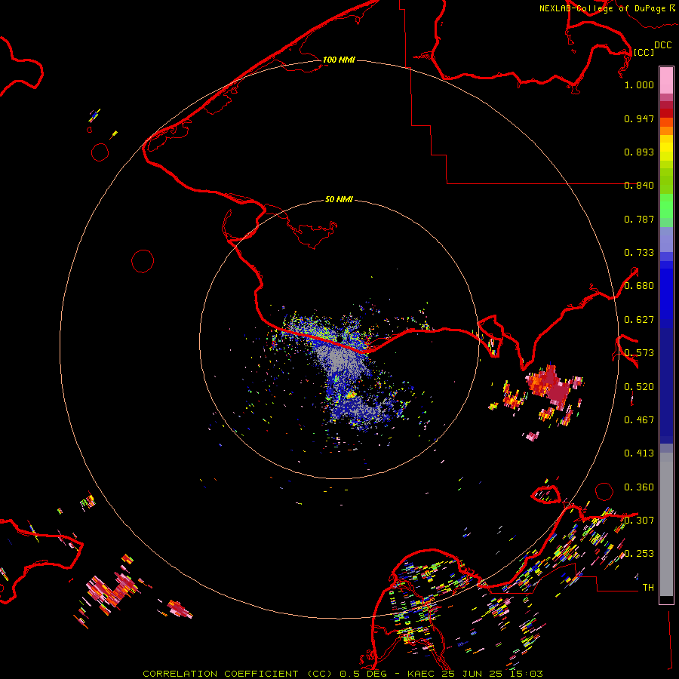Click the 0.413 scale value
679x679 pixels.
(639, 453)
